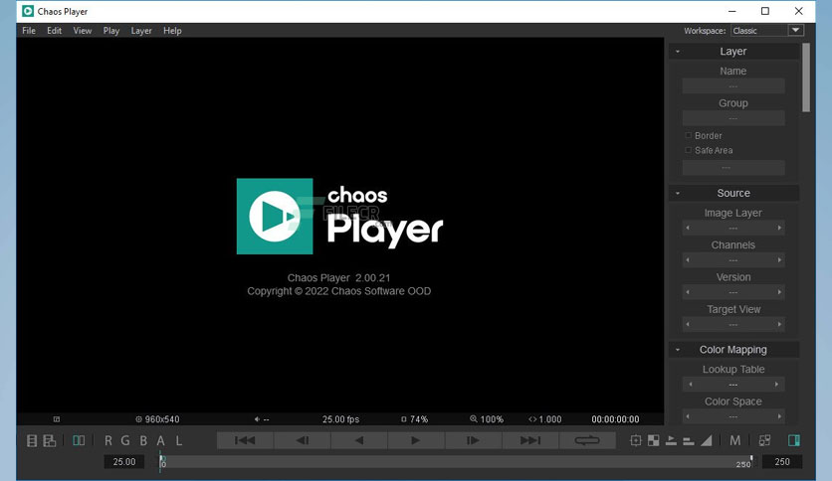The height and width of the screenshot is (481, 832).
Task: Click the 25.00 frame rate field
Action: [124, 462]
